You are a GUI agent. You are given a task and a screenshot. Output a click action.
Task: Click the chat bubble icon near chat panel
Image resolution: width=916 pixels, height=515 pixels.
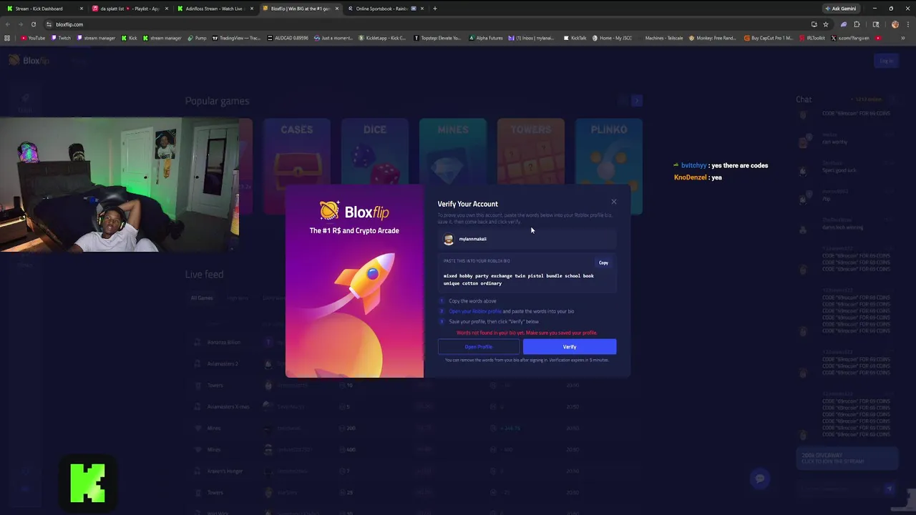pyautogui.click(x=760, y=479)
